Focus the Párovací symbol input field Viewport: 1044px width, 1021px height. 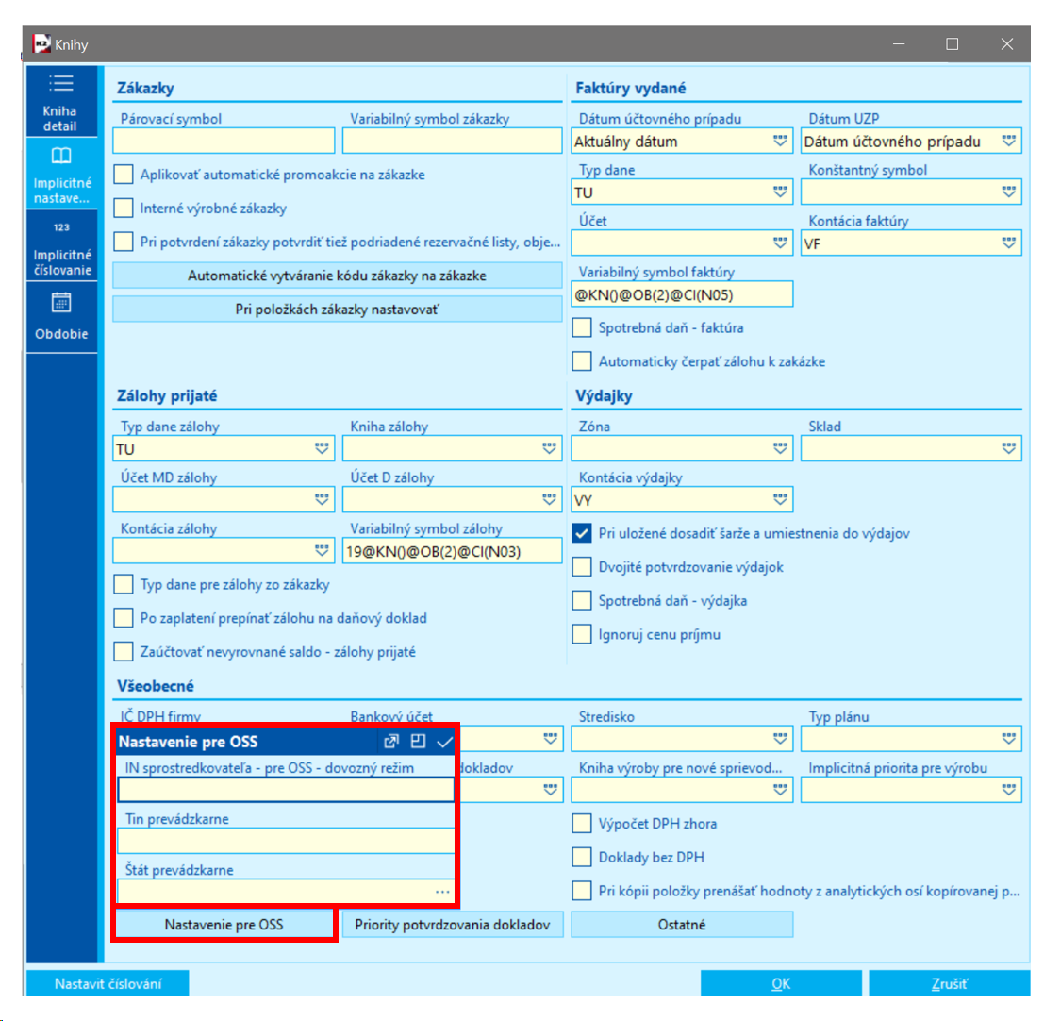pos(224,142)
